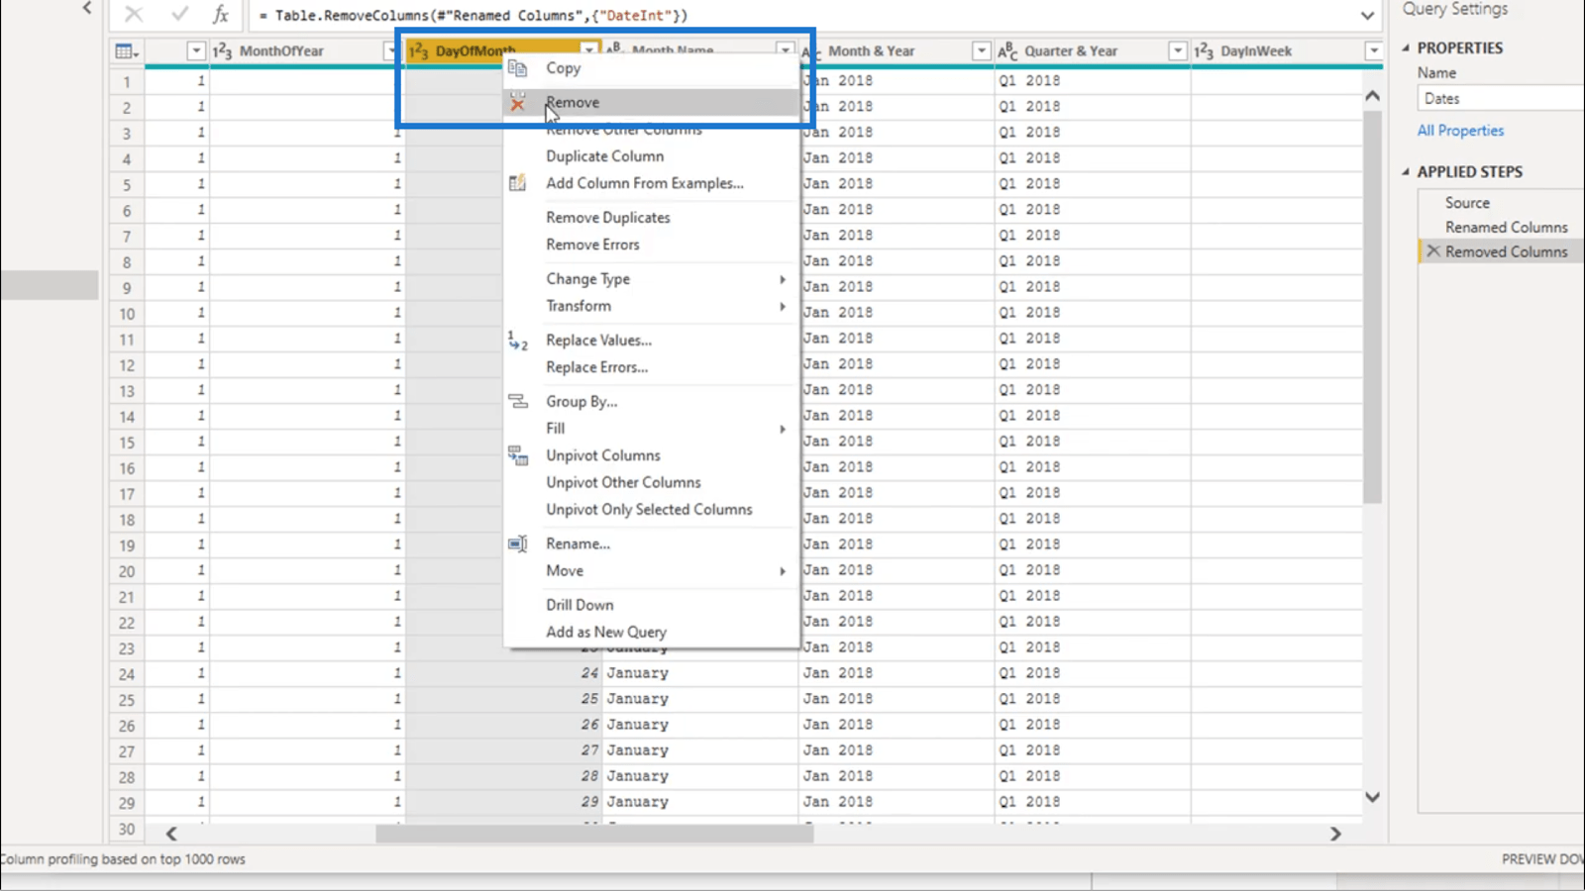Viewport: 1585px width, 891px height.
Task: Click the Replace Values icon
Action: [x=517, y=341]
